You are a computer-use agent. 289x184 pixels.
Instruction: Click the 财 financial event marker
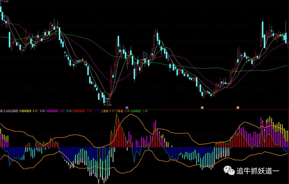click(127, 108)
